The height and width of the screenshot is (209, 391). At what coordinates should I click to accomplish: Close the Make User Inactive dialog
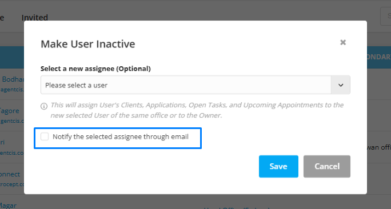(343, 42)
